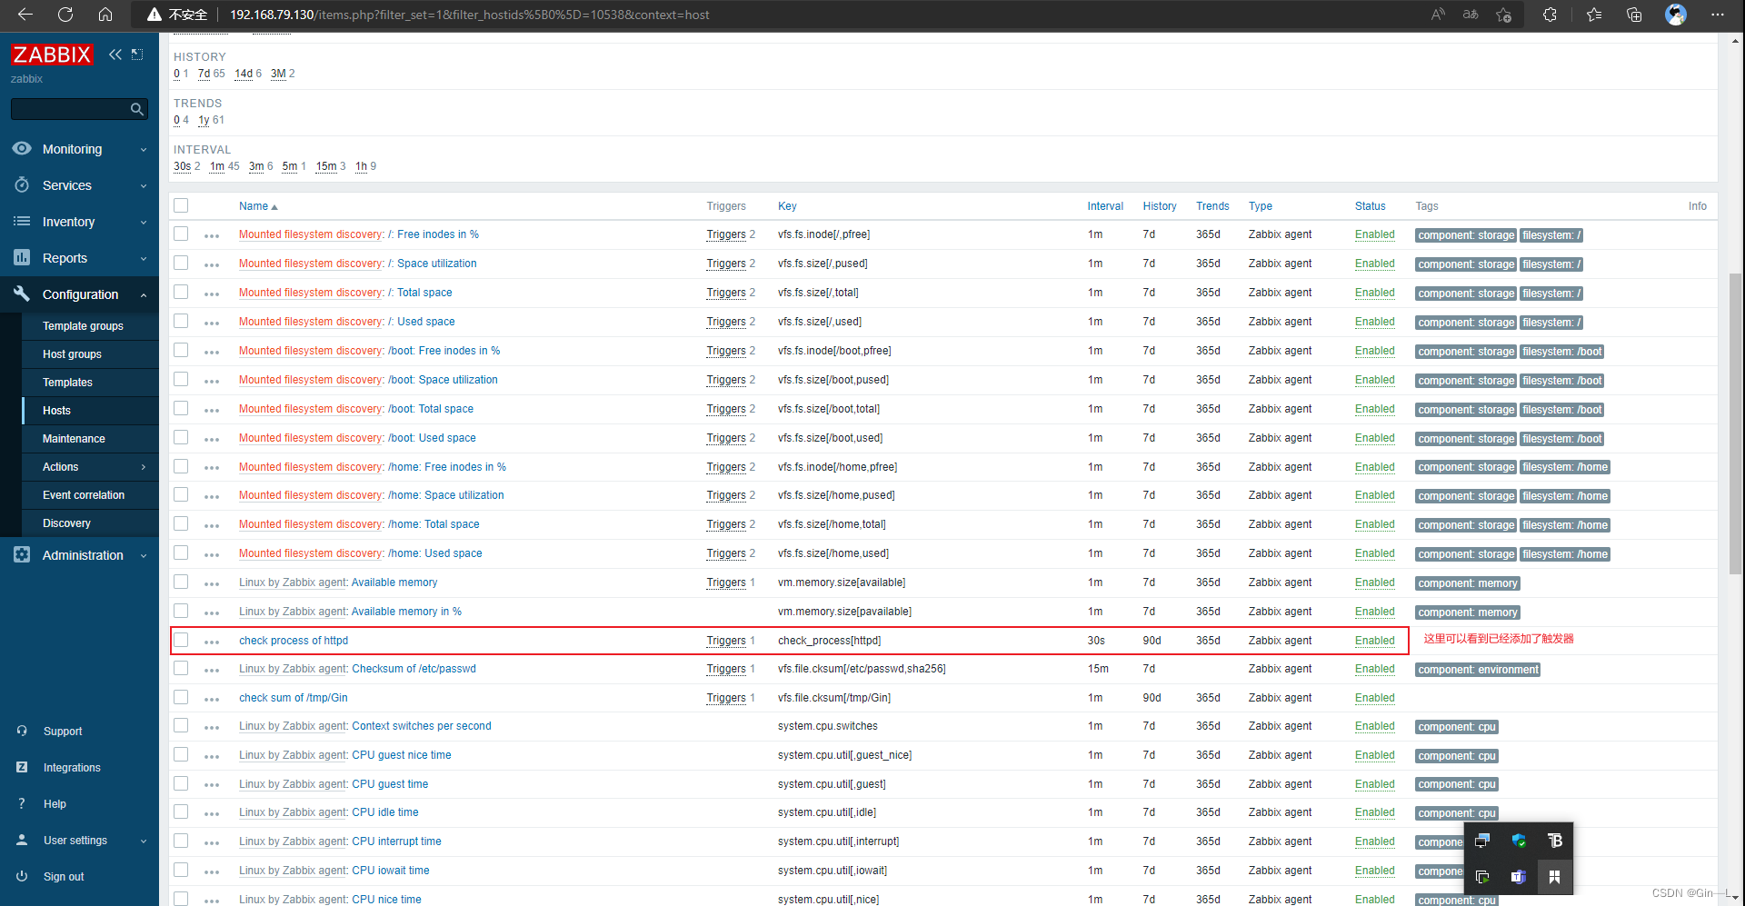Expand the Reports menu
Screen dimensions: 1745x906
(144, 259)
